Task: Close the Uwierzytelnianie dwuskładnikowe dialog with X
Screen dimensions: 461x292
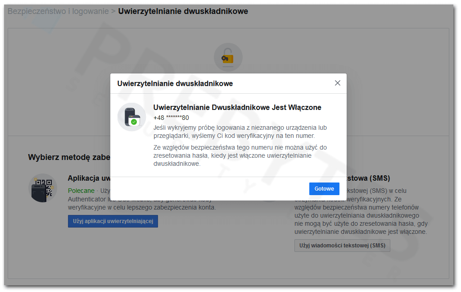Action: (x=338, y=83)
